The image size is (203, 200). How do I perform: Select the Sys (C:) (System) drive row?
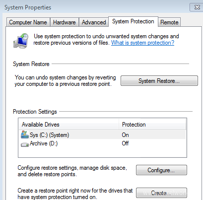(102, 135)
